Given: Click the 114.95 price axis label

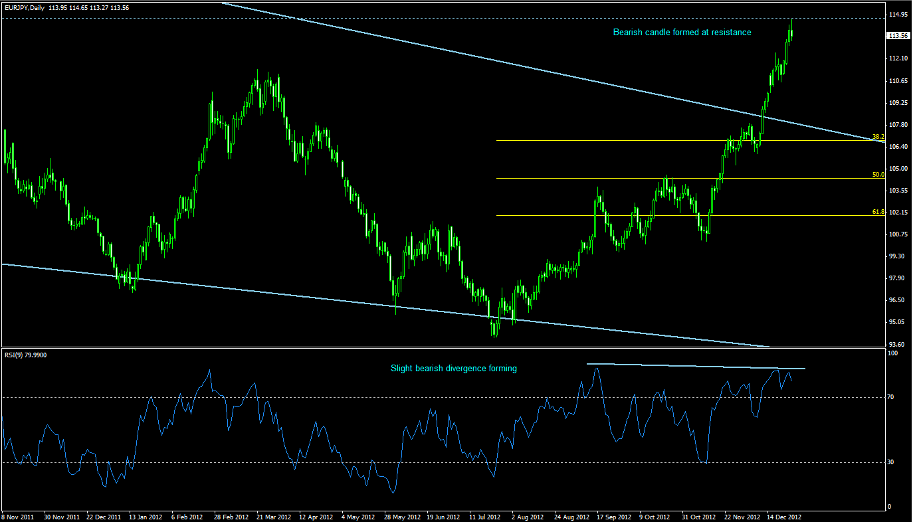Looking at the screenshot, I should click(x=898, y=15).
